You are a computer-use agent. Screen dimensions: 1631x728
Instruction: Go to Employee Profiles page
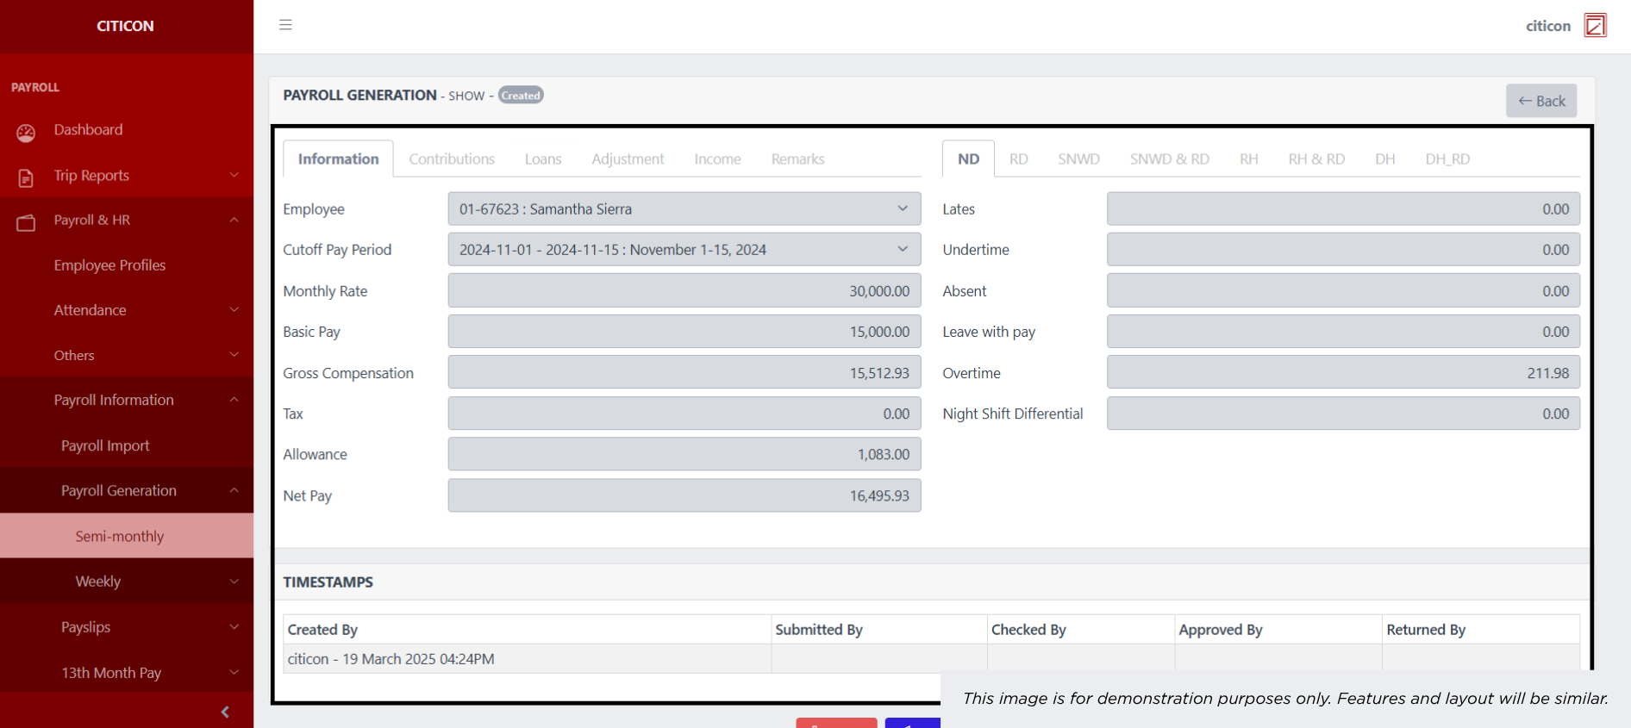(109, 265)
